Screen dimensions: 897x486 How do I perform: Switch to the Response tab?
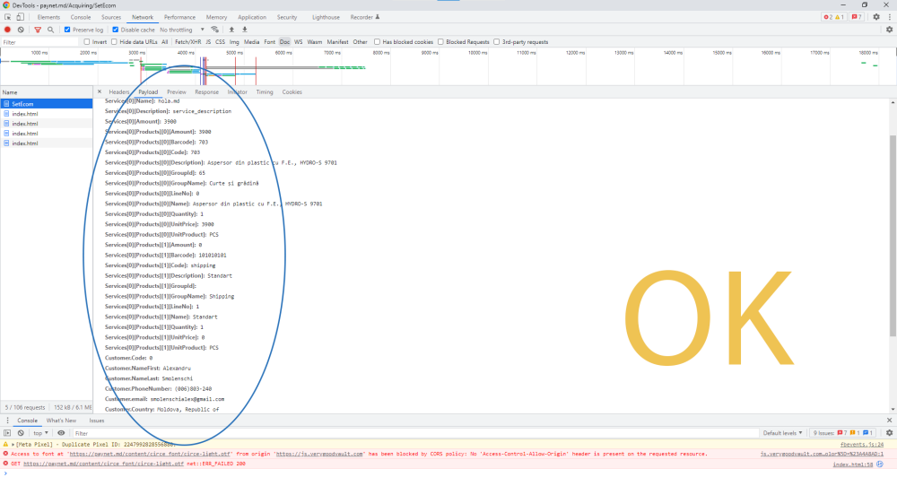pos(206,92)
